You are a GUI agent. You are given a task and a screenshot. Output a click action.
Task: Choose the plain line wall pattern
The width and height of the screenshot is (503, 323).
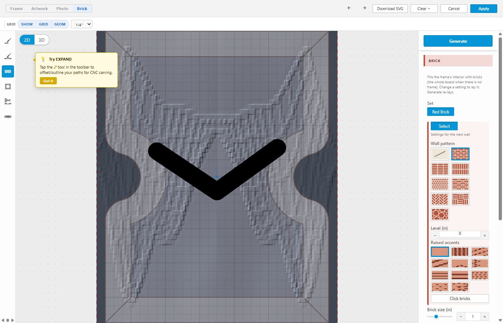click(x=440, y=154)
